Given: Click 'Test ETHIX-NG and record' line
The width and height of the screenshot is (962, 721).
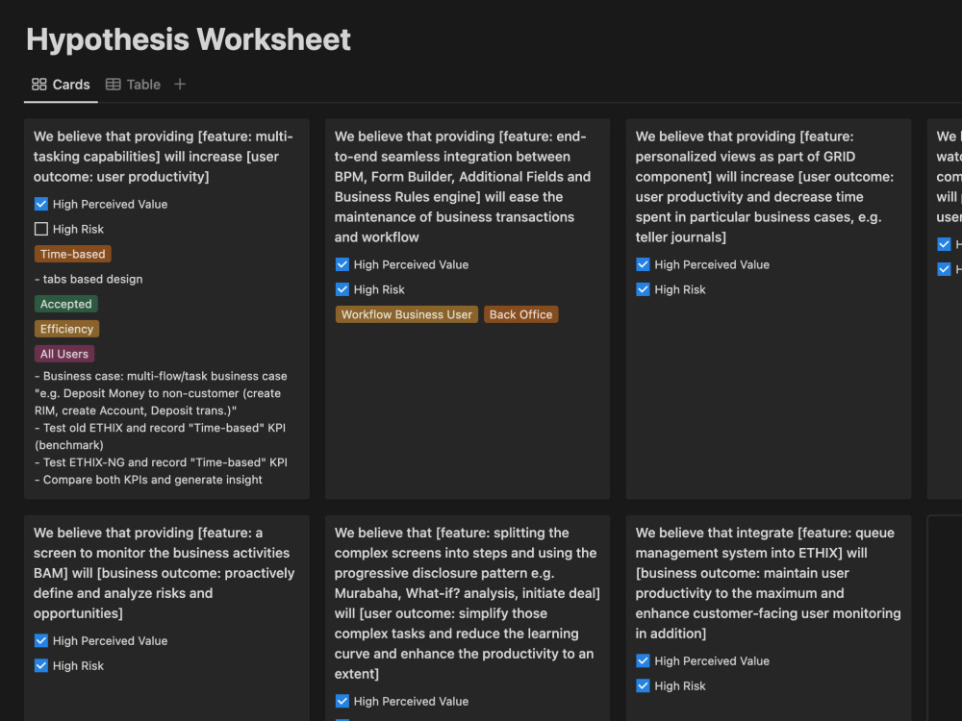Looking at the screenshot, I should tap(161, 462).
